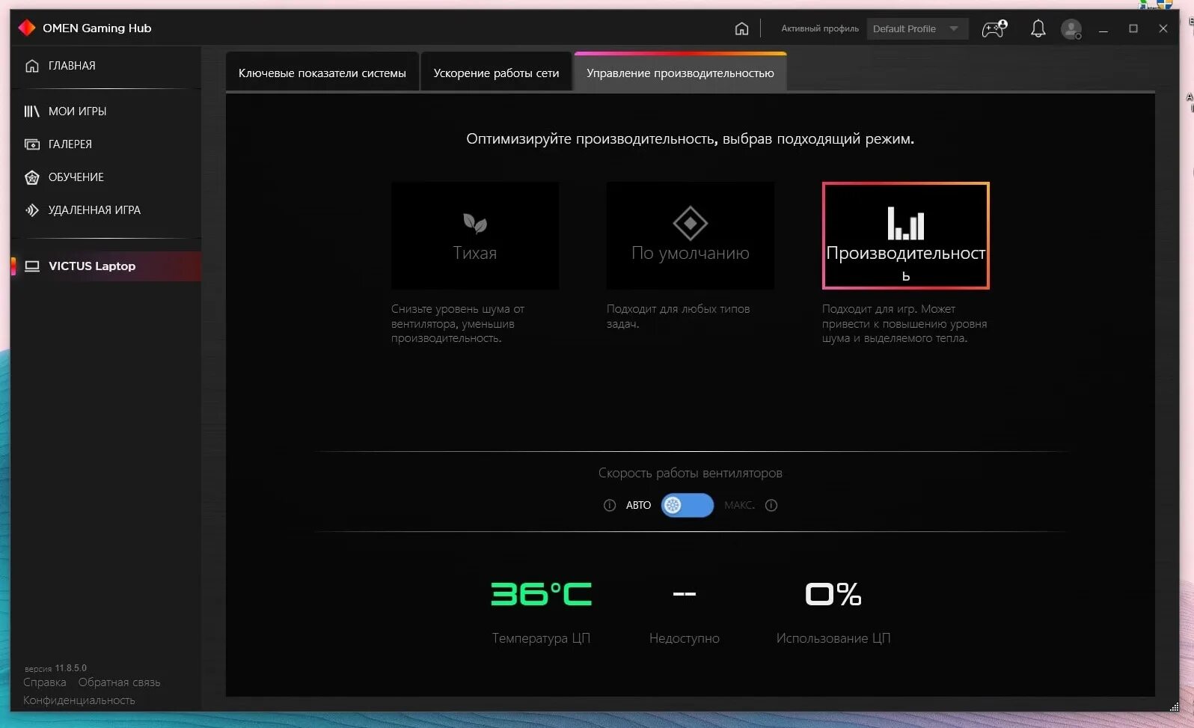Click the Производительность mode description text
The height and width of the screenshot is (728, 1194).
pos(904,323)
